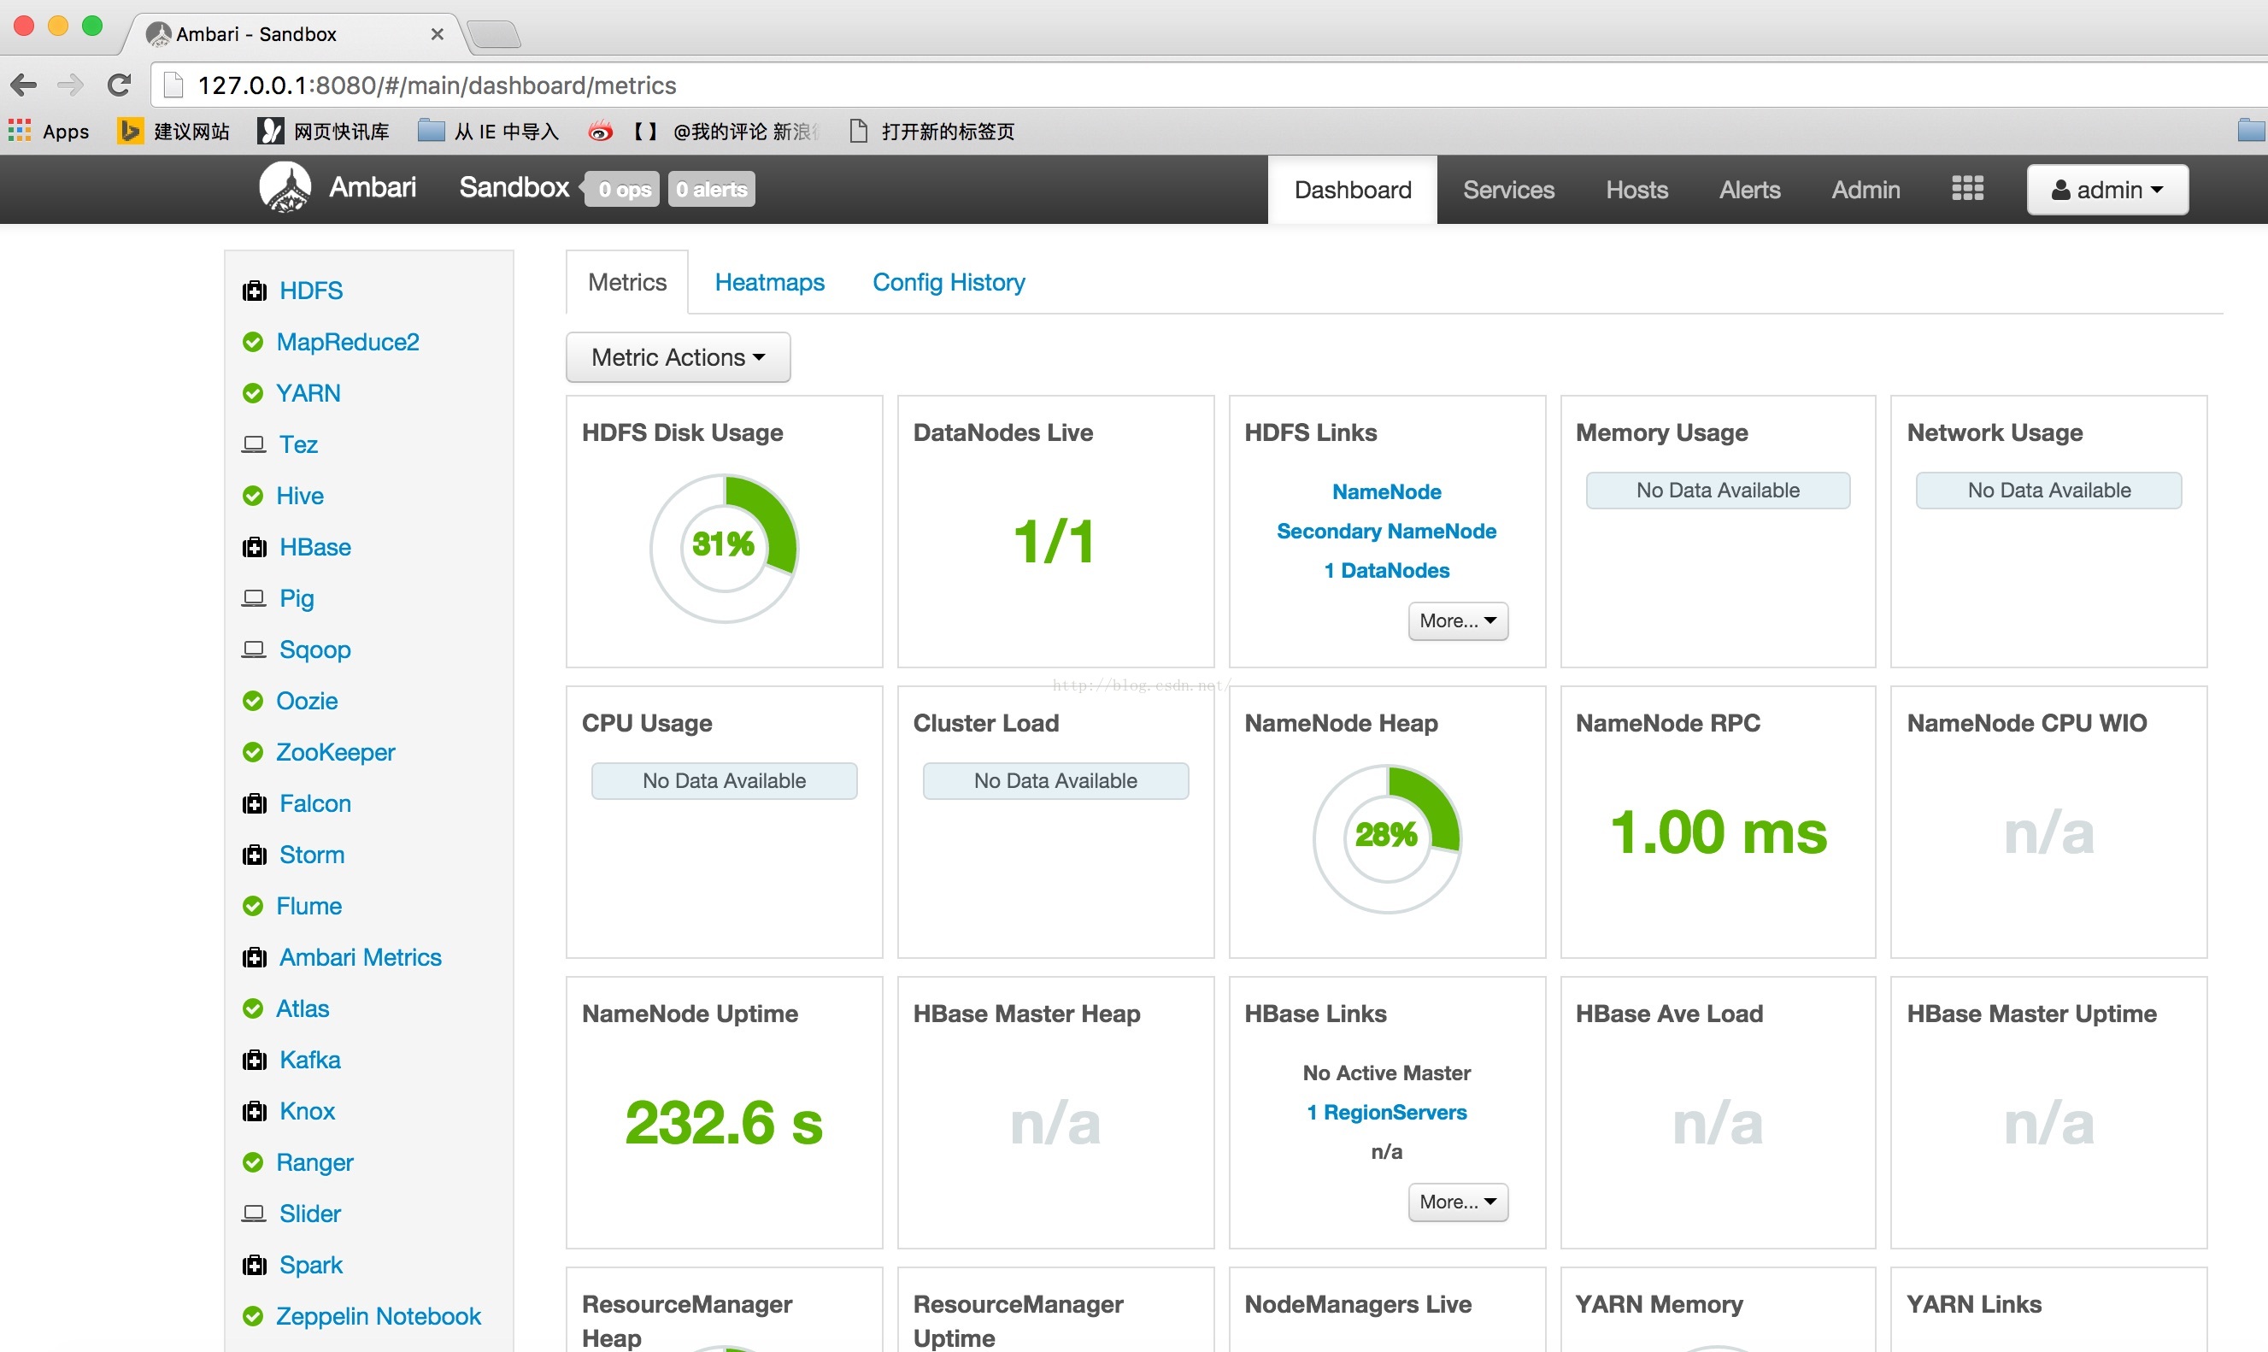Screen dimensions: 2268x1352
Task: Open the Zeppelin Notebook service link
Action: [x=378, y=1316]
